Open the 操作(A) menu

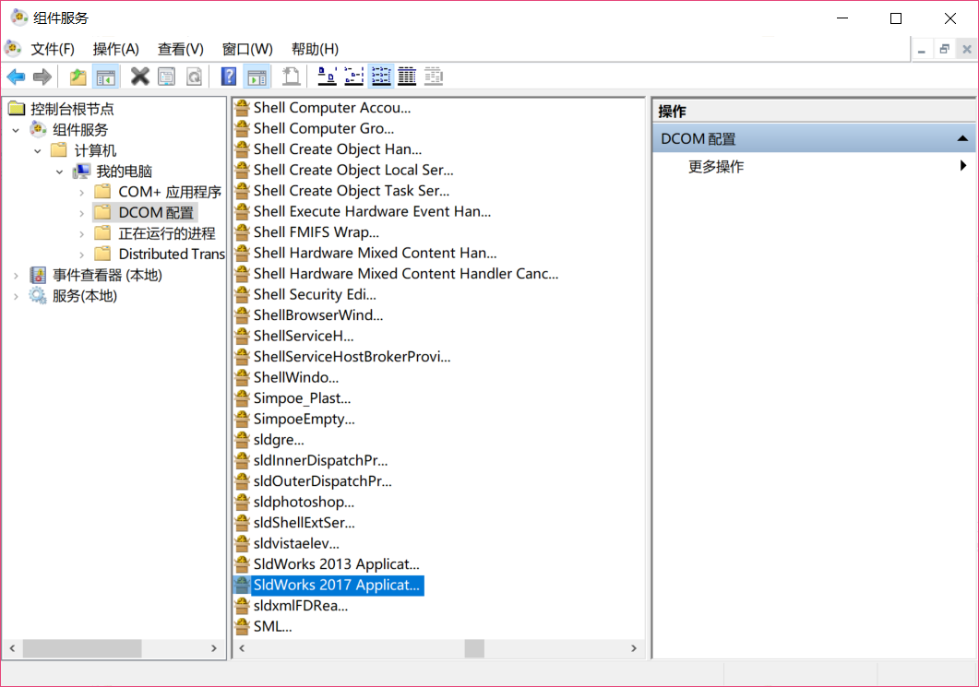pyautogui.click(x=115, y=49)
